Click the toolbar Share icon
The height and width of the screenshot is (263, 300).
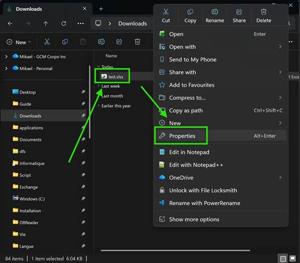119,42
